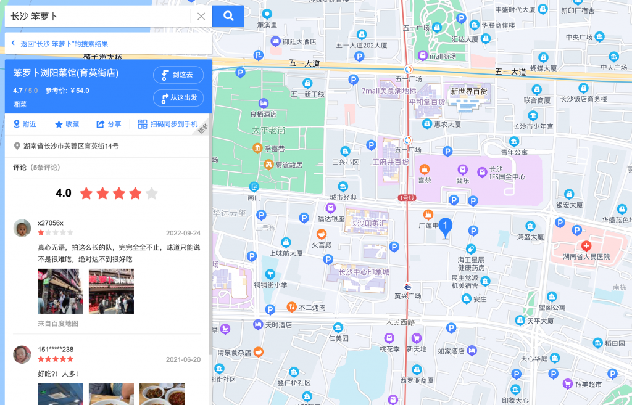
Task: Click the 孚嘉巷 attraction icon
Action: click(x=257, y=148)
